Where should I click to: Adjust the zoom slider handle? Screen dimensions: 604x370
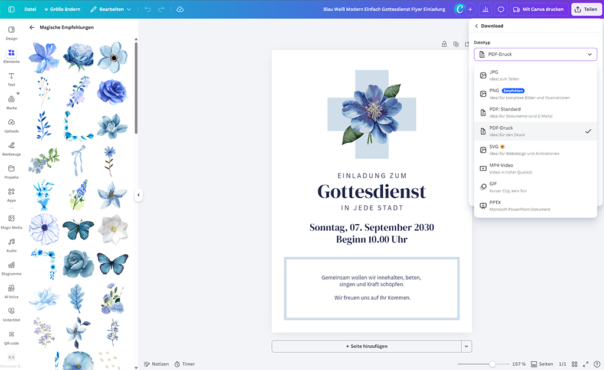pyautogui.click(x=492, y=364)
